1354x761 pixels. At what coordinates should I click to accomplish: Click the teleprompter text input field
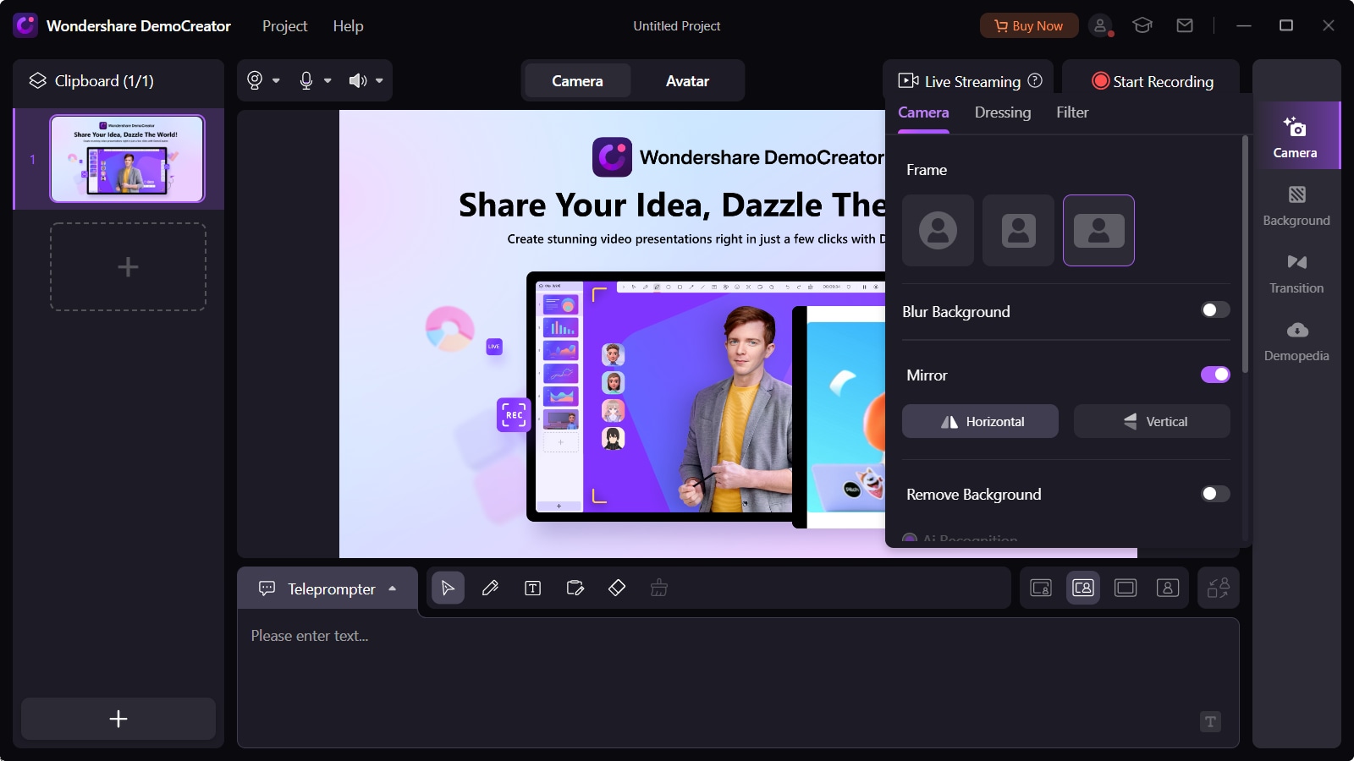[738, 682]
